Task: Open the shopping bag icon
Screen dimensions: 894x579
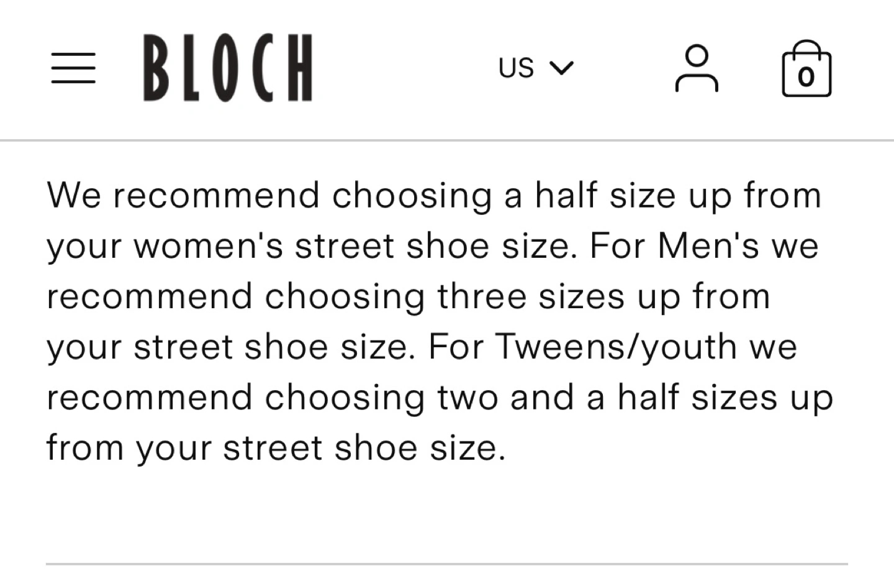Action: pos(806,70)
